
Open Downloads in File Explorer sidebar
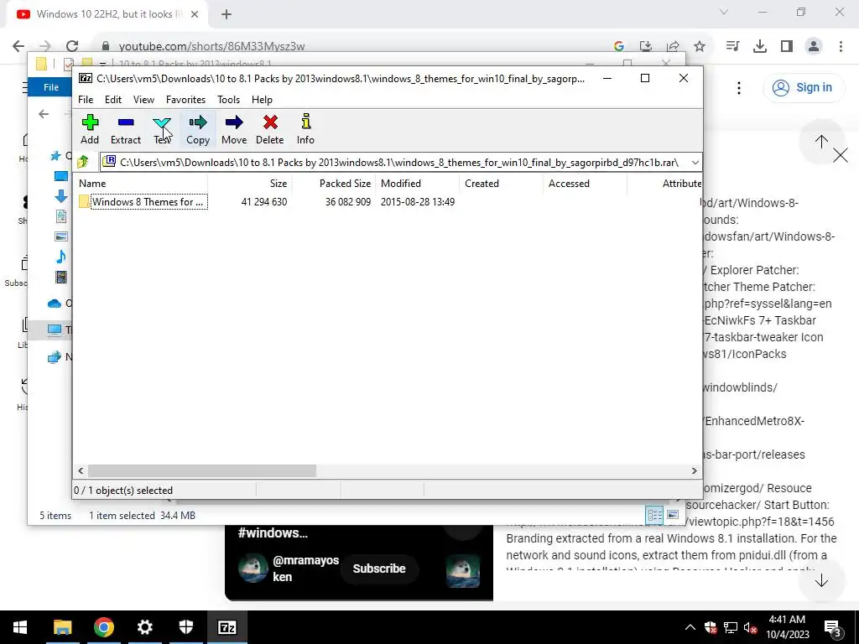tap(60, 196)
